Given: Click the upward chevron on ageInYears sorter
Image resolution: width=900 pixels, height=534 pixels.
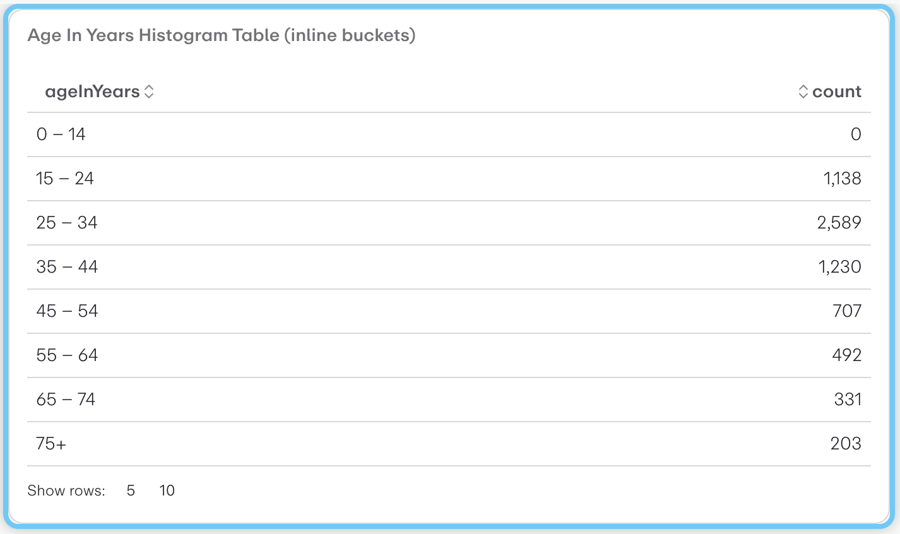Looking at the screenshot, I should 149,88.
